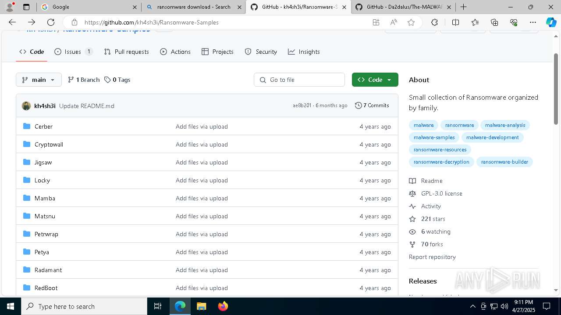Open a new tab with plus button

click(x=463, y=7)
